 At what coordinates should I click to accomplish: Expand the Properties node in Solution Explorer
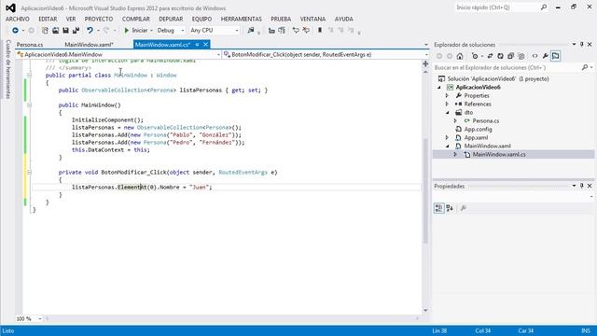click(x=448, y=95)
